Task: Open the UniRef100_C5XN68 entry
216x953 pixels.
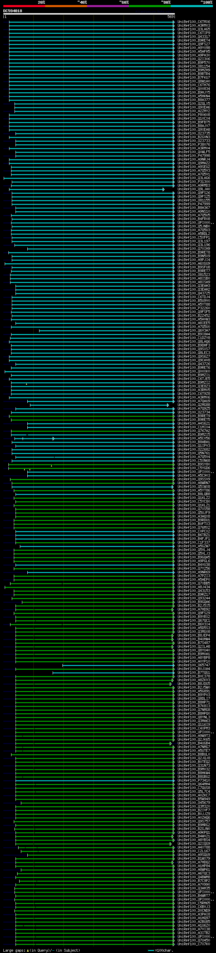Action: [194, 460]
